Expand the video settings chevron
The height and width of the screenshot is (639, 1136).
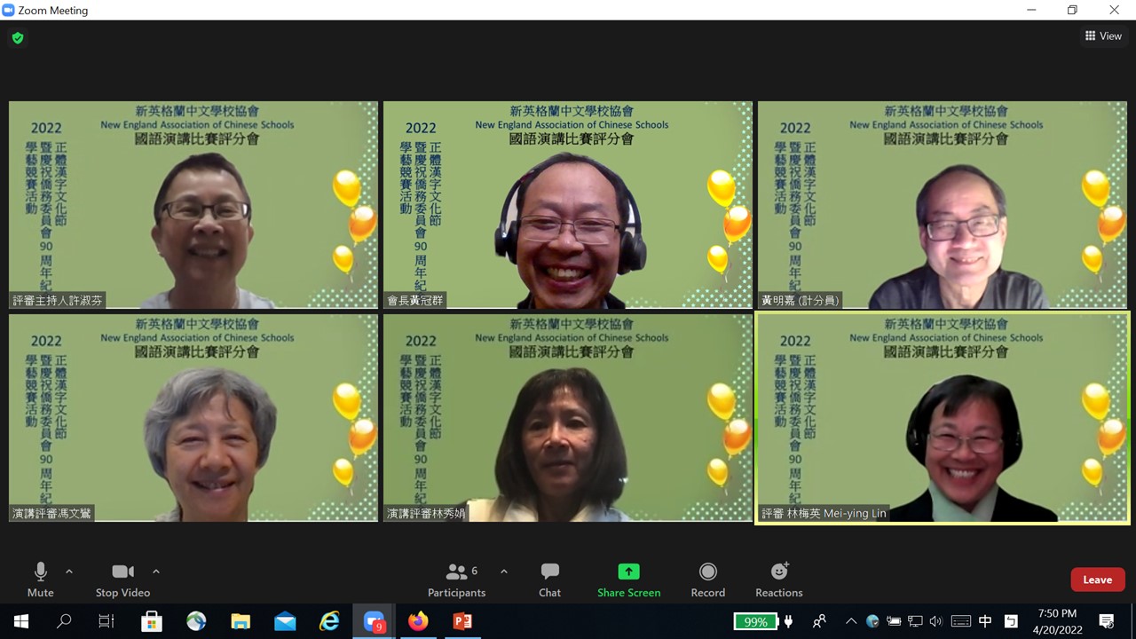coord(156,571)
